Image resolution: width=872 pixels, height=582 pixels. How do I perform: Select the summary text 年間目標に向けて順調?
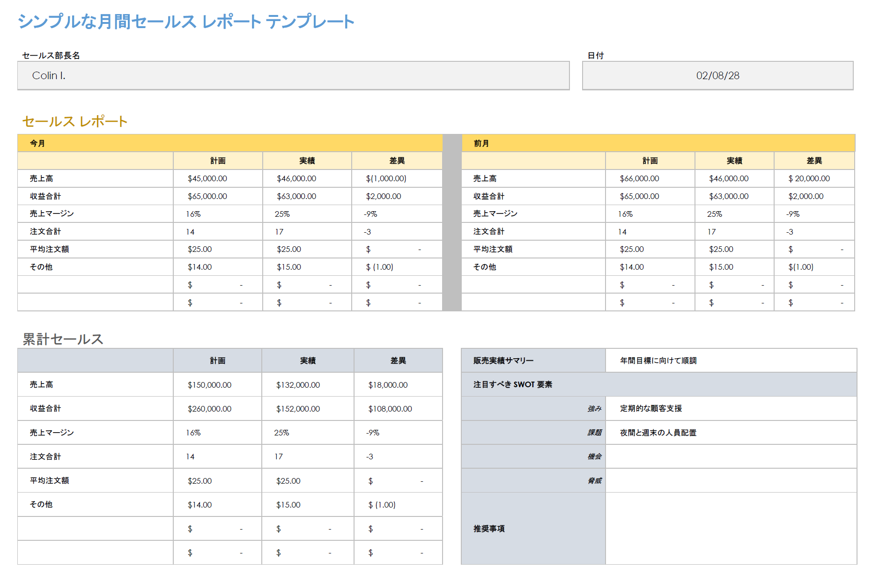click(x=658, y=361)
